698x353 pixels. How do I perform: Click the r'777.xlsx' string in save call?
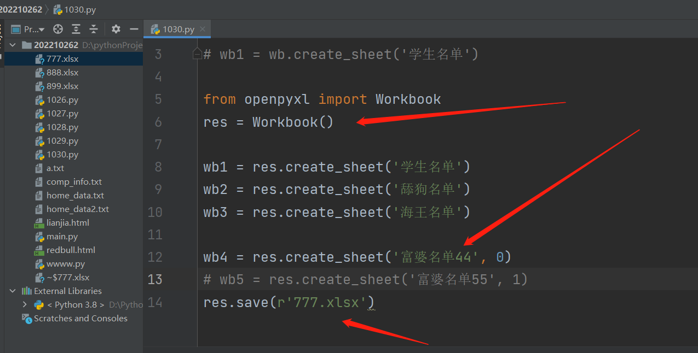[322, 302]
